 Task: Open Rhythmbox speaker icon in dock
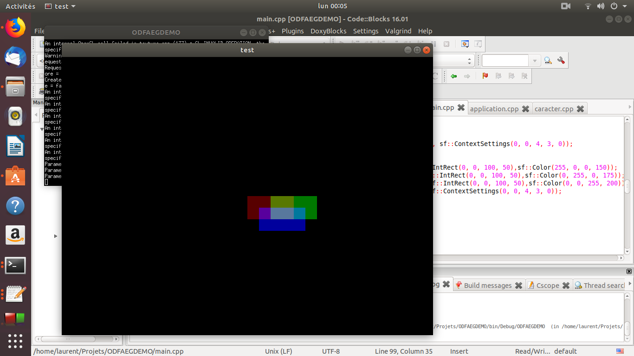click(15, 116)
